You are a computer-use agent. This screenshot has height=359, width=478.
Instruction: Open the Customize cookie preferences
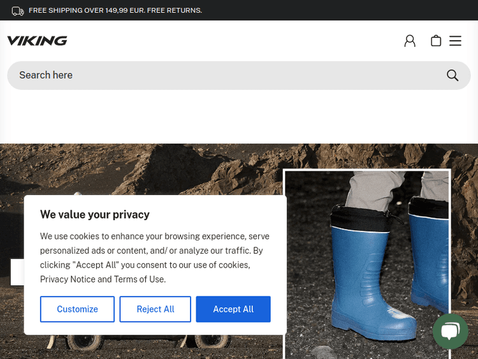click(77, 309)
